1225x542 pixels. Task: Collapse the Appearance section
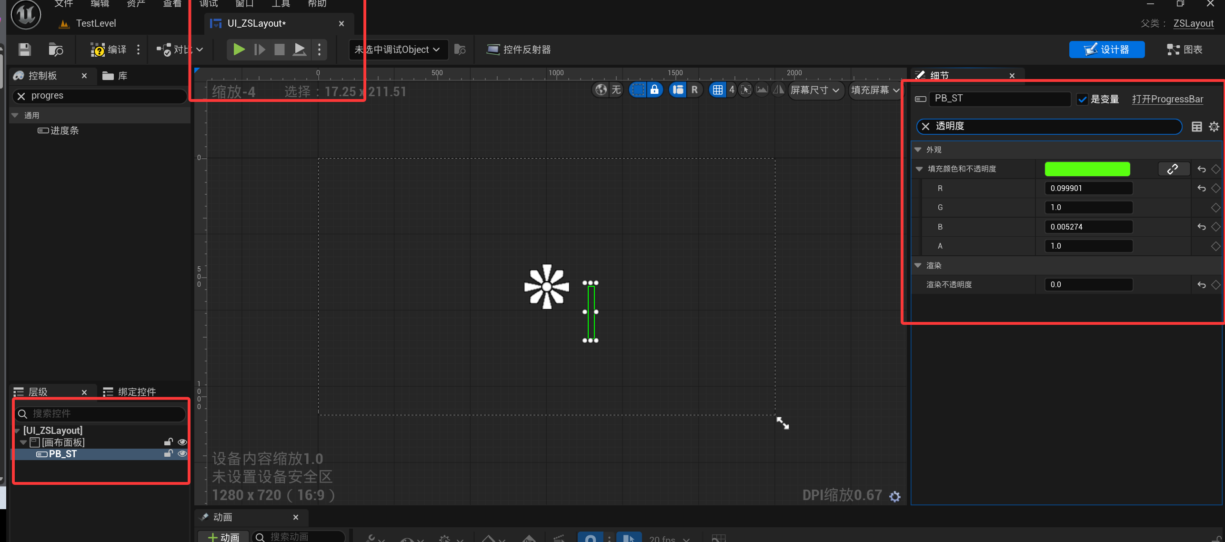click(918, 150)
